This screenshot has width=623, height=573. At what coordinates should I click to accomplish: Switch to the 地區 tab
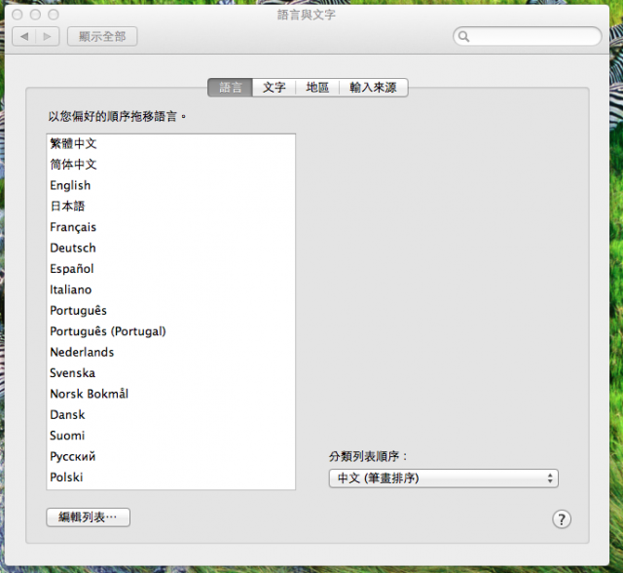[x=317, y=88]
